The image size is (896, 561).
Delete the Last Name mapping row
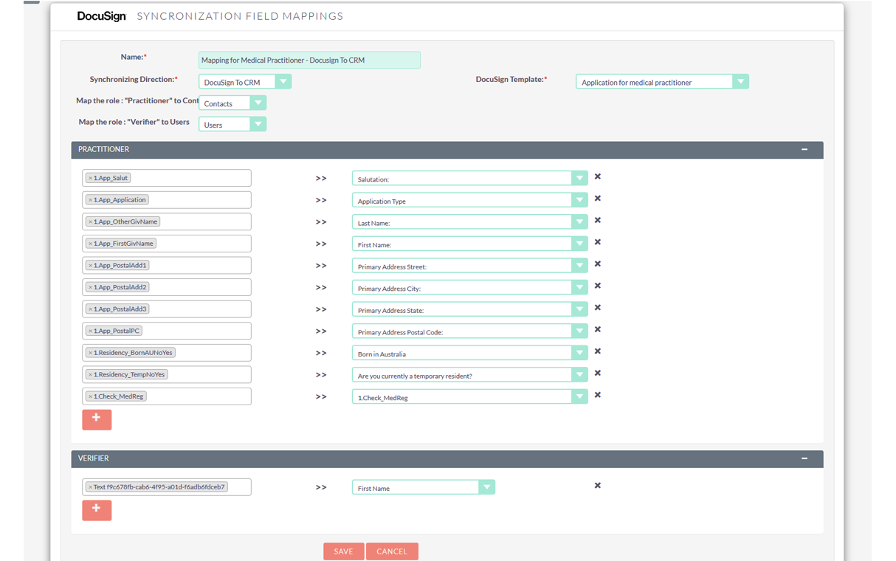(x=598, y=220)
